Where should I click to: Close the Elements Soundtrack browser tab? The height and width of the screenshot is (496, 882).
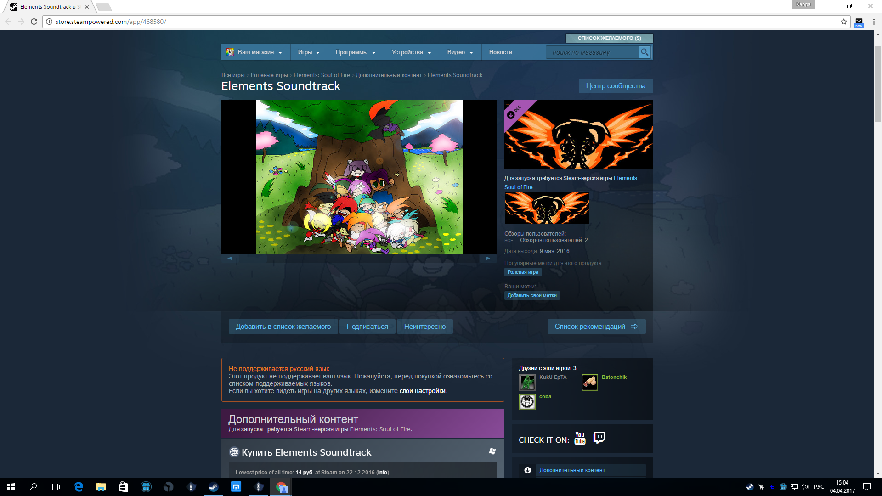click(x=87, y=7)
